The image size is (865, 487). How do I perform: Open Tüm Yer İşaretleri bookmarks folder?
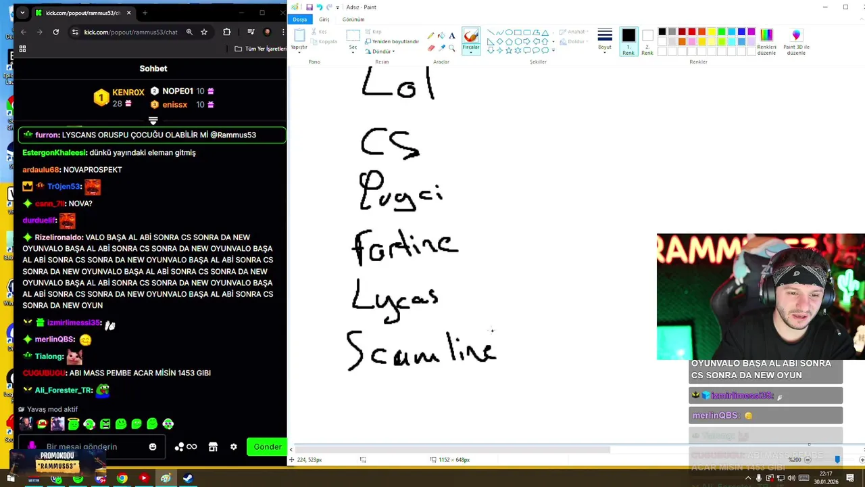pyautogui.click(x=260, y=49)
